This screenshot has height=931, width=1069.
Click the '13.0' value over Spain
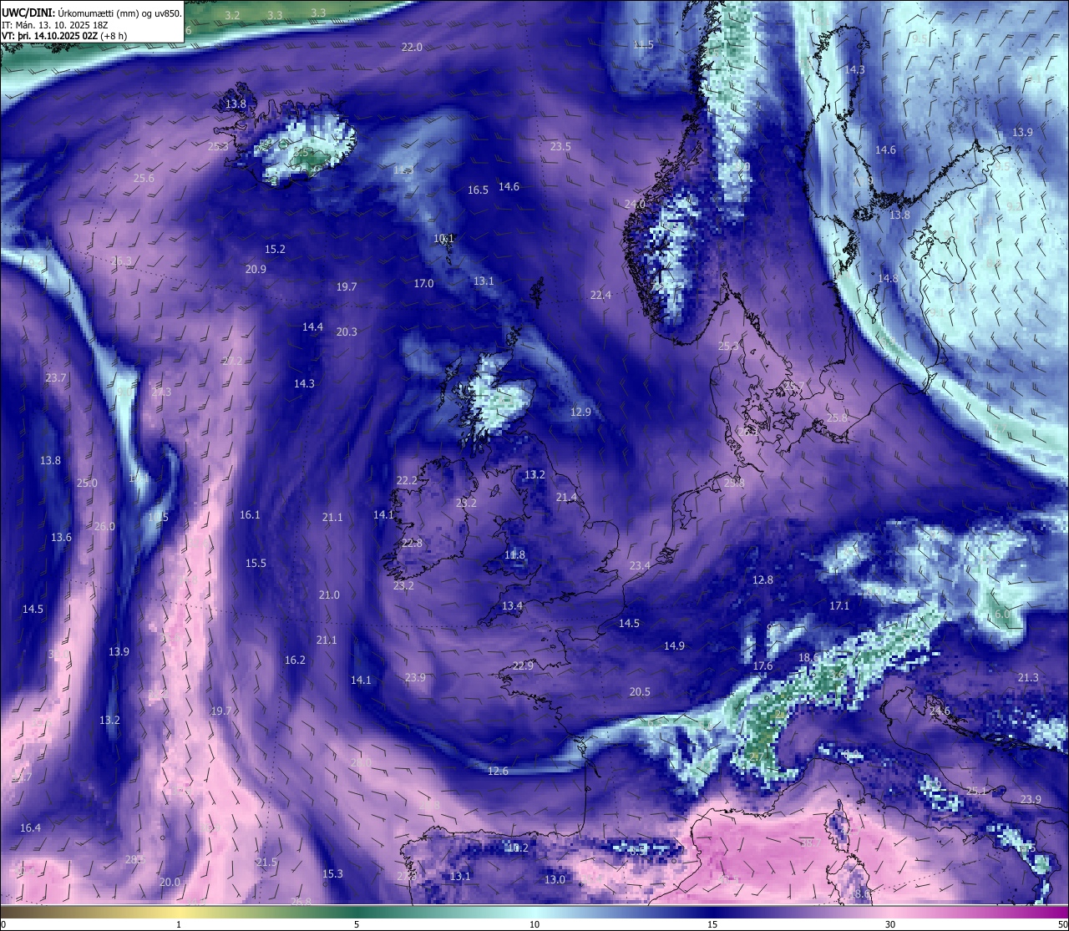[555, 879]
